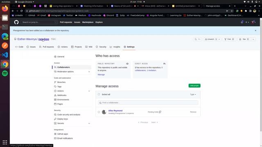
Task: Click the direct access people icon
Action: pyautogui.click(x=164, y=64)
